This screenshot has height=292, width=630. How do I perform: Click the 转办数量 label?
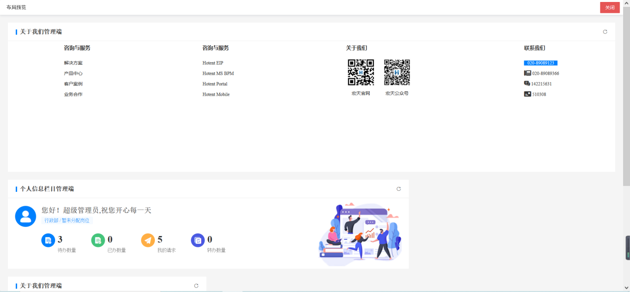tap(216, 250)
